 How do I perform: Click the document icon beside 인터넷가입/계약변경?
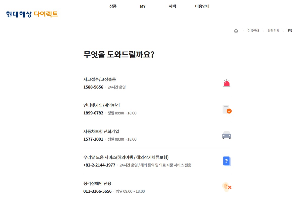pos(226,109)
